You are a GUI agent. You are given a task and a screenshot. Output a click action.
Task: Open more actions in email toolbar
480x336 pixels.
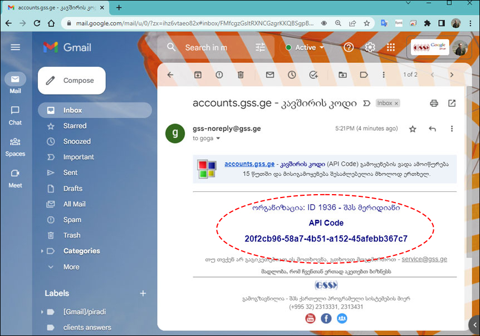click(x=384, y=75)
